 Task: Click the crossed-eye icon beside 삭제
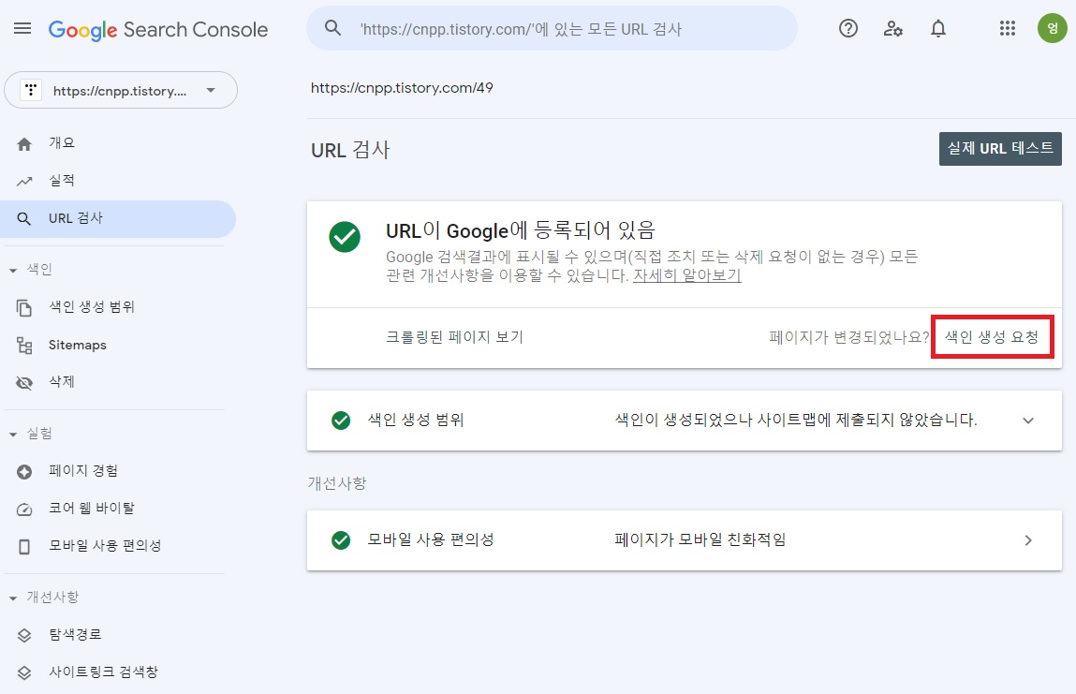pos(24,382)
